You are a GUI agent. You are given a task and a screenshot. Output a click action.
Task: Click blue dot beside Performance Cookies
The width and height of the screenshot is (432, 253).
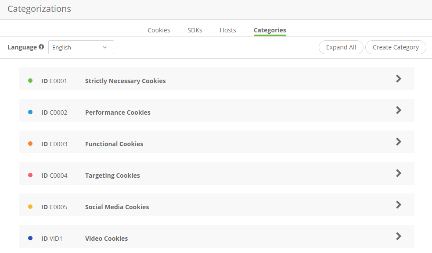(x=30, y=112)
